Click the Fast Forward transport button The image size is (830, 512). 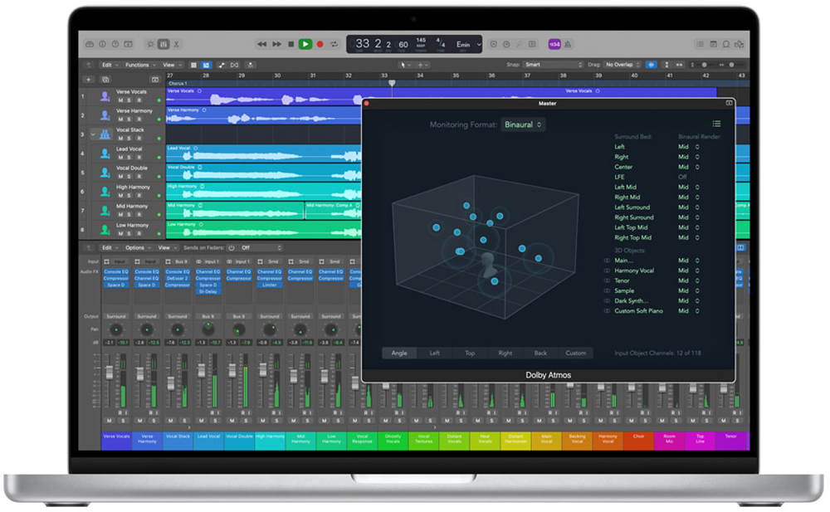277,45
